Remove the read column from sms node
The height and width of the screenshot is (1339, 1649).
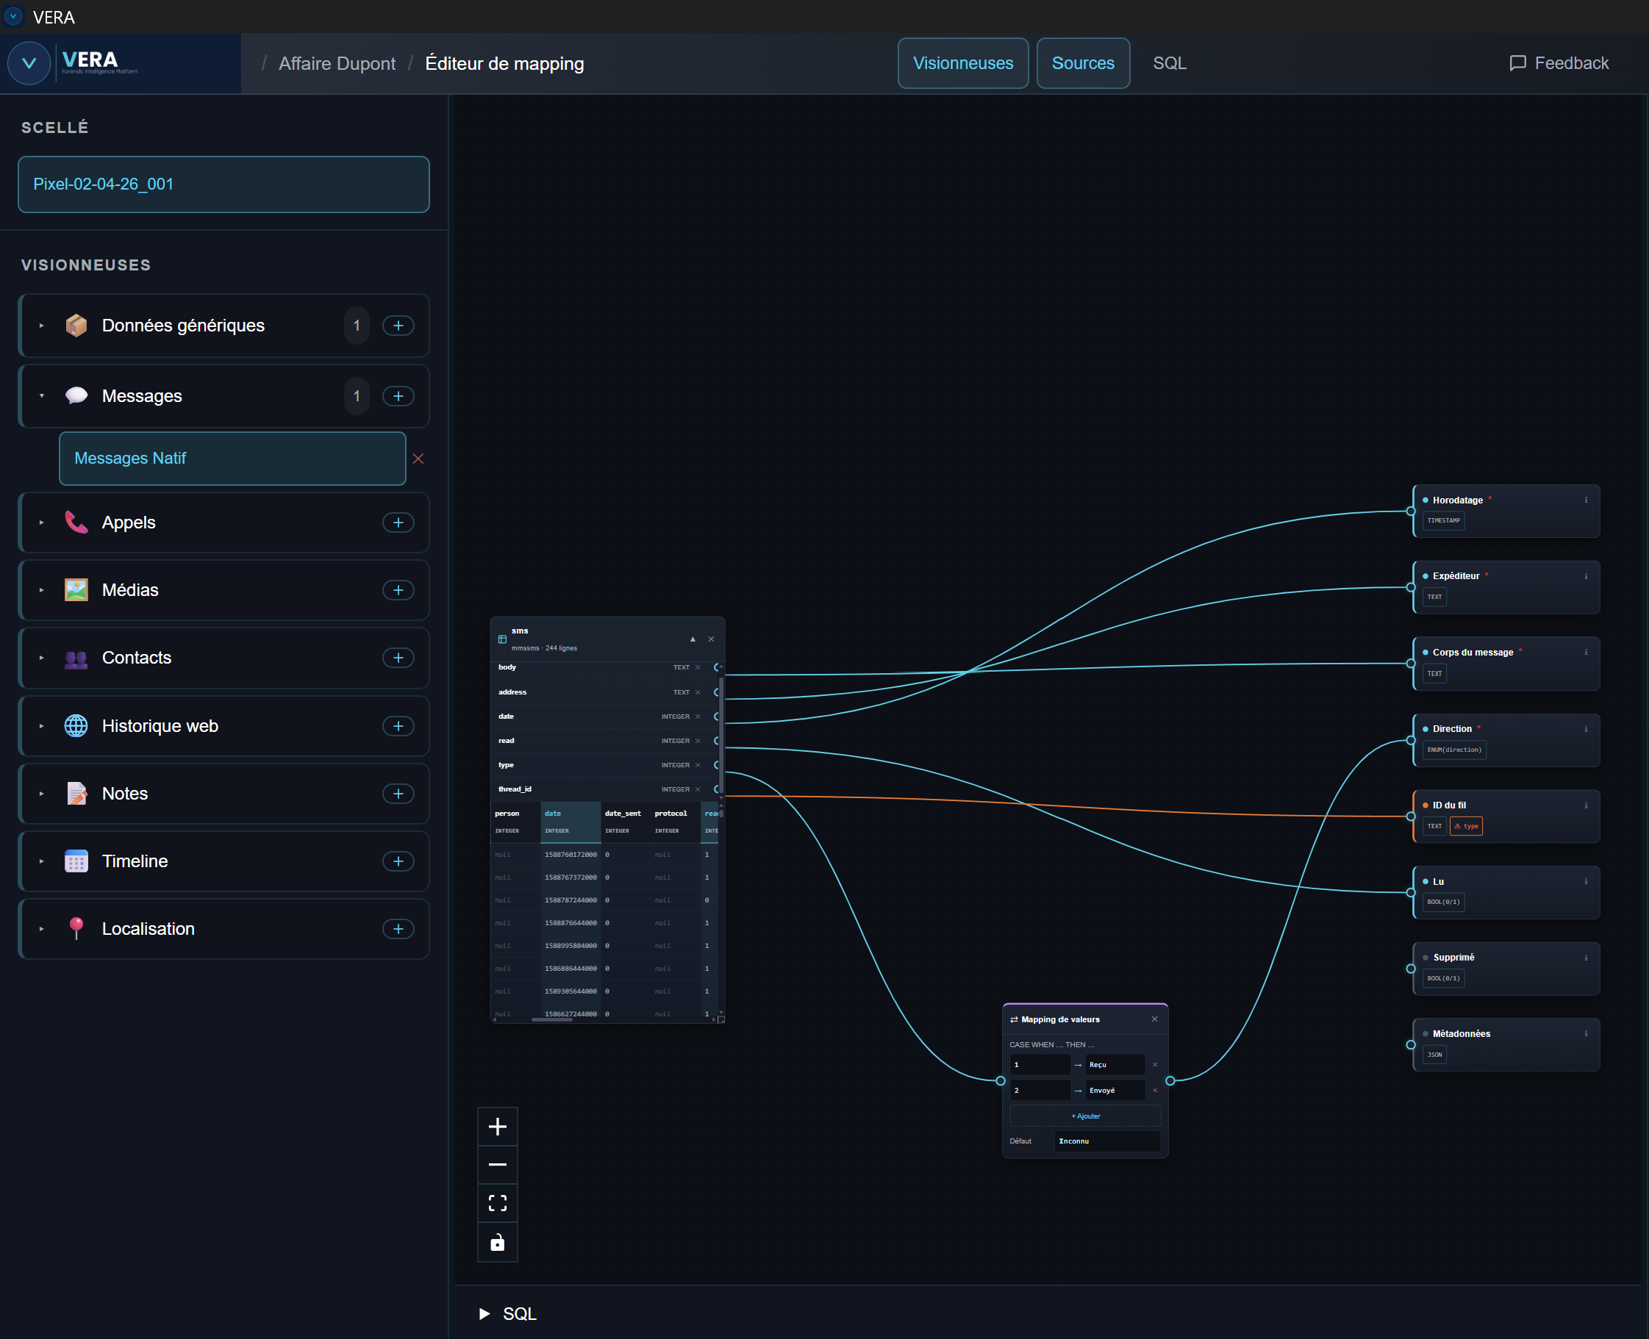(x=698, y=741)
